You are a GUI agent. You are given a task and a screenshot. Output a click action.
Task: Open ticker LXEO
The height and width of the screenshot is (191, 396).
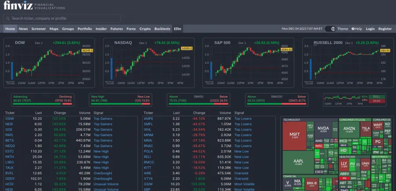coord(10,162)
